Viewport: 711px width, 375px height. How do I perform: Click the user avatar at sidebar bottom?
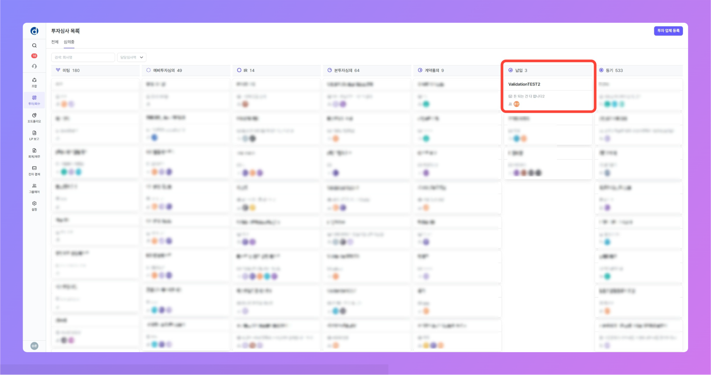(x=34, y=346)
